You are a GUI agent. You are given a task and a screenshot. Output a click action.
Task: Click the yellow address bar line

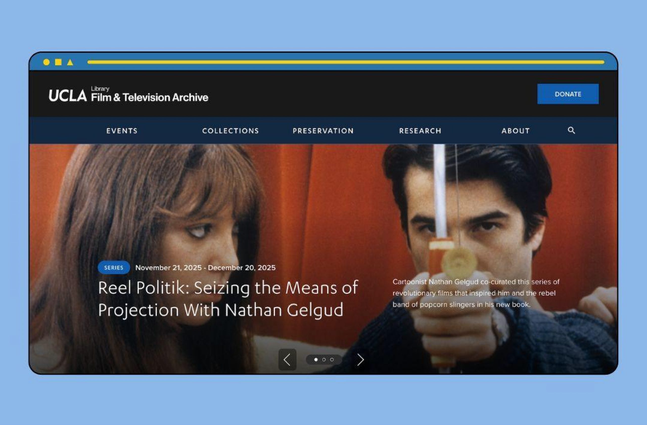(346, 62)
